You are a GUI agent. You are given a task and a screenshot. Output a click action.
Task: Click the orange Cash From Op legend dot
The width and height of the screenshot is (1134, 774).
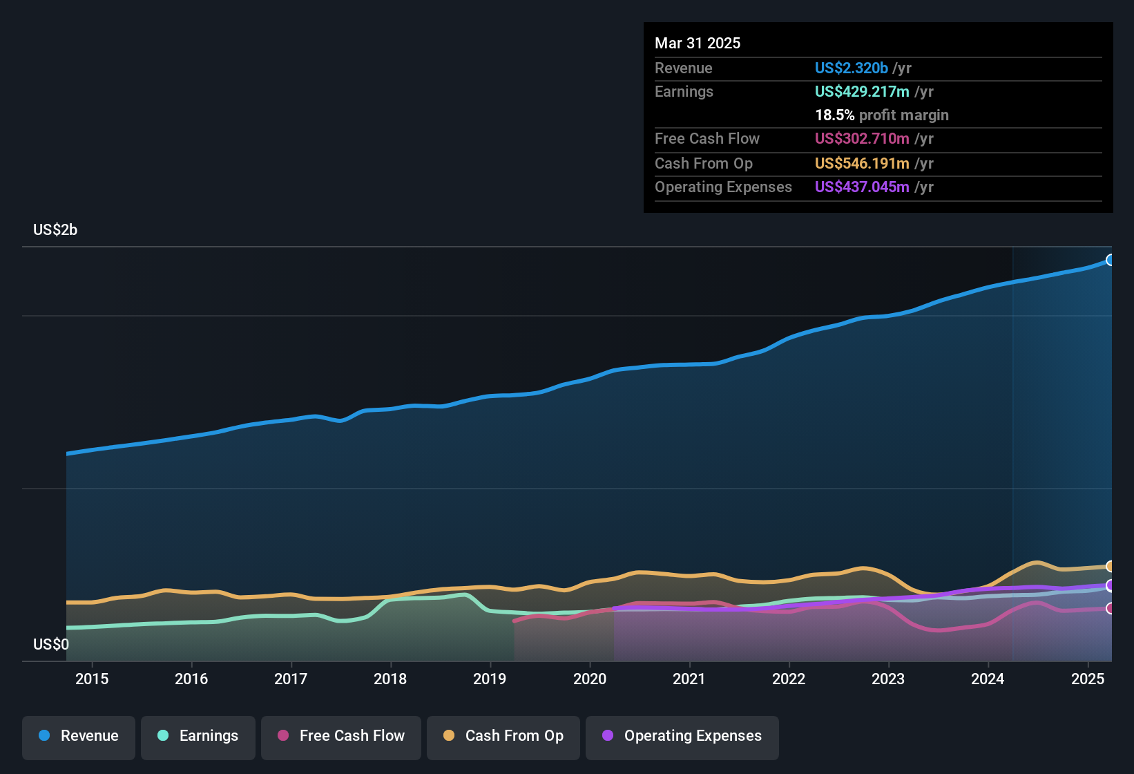(x=449, y=735)
